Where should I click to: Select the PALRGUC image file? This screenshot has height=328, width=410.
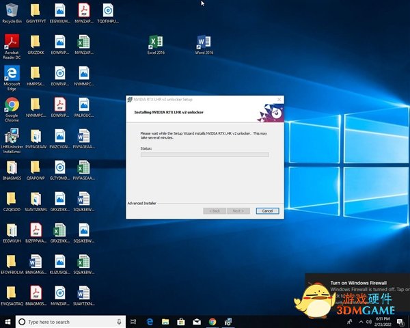pyautogui.click(x=84, y=108)
